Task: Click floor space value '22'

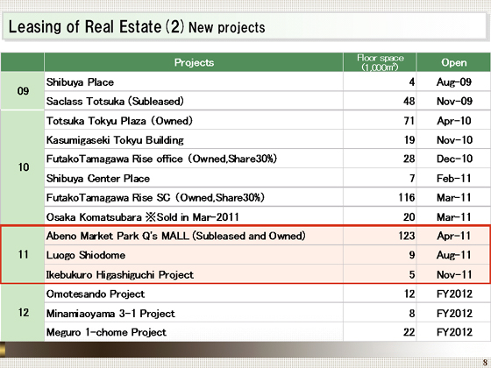Action: click(409, 332)
